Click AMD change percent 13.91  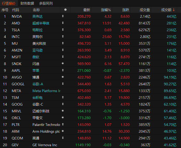pos(107,23)
